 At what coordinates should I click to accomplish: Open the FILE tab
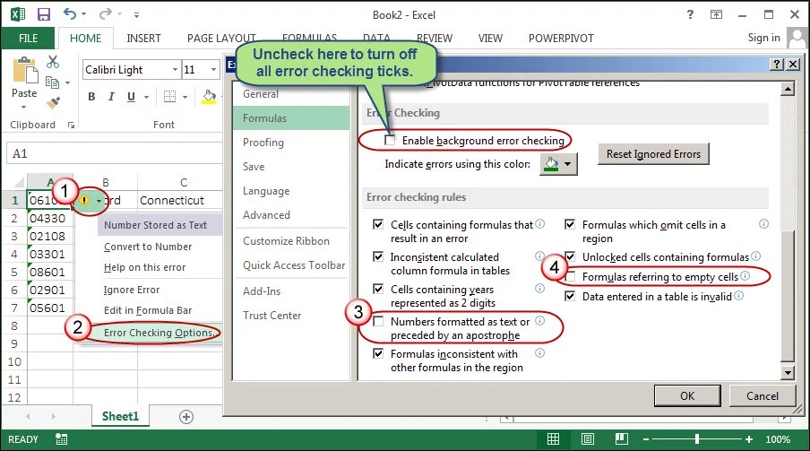28,38
